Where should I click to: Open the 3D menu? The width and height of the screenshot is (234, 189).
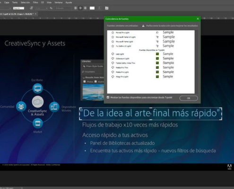pos(43,2)
